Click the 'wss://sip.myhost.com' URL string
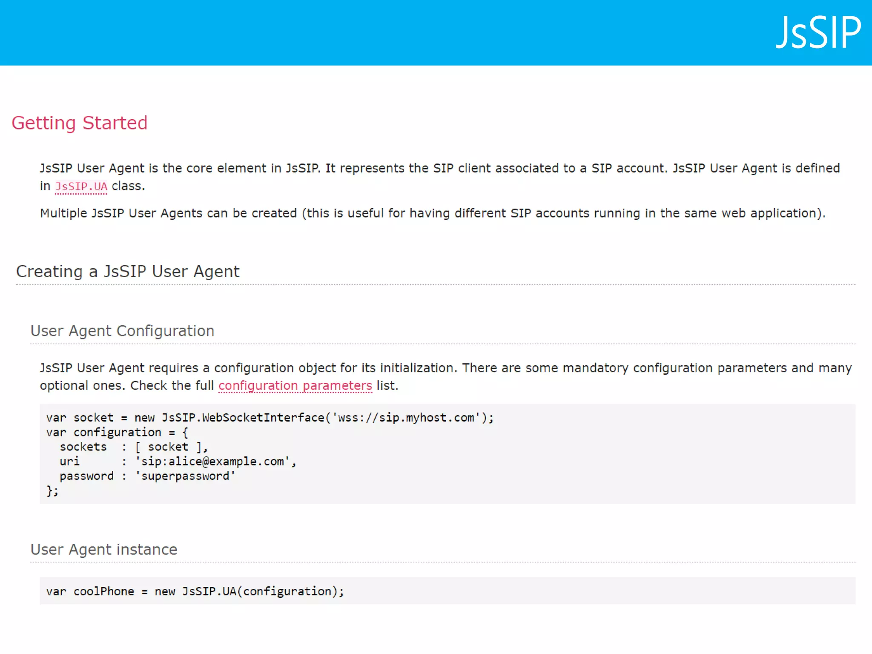The image size is (872, 654). click(x=406, y=418)
